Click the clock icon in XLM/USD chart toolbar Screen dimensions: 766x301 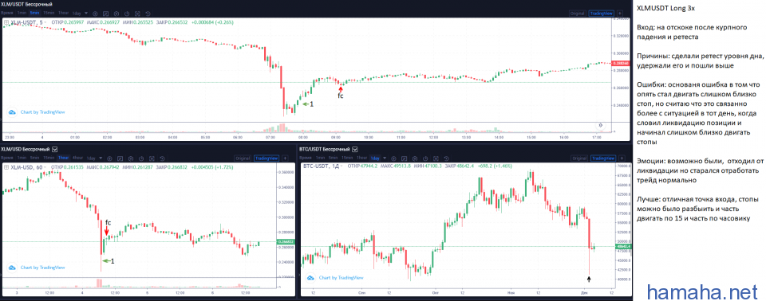(x=141, y=158)
